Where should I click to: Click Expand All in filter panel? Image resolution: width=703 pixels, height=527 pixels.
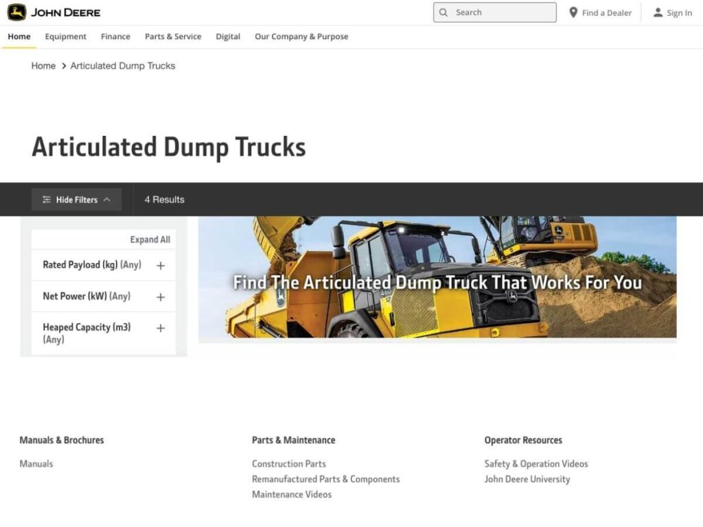pos(150,239)
